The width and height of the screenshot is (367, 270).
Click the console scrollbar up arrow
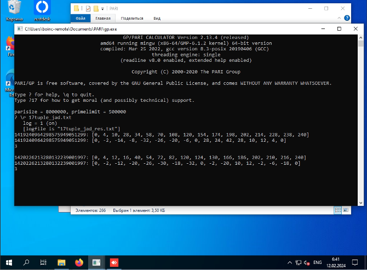360,38
